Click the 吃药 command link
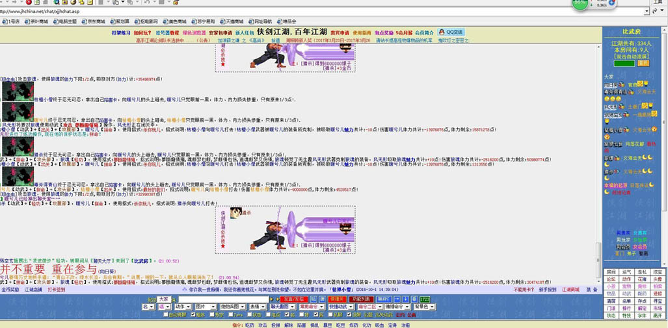 tap(250, 325)
